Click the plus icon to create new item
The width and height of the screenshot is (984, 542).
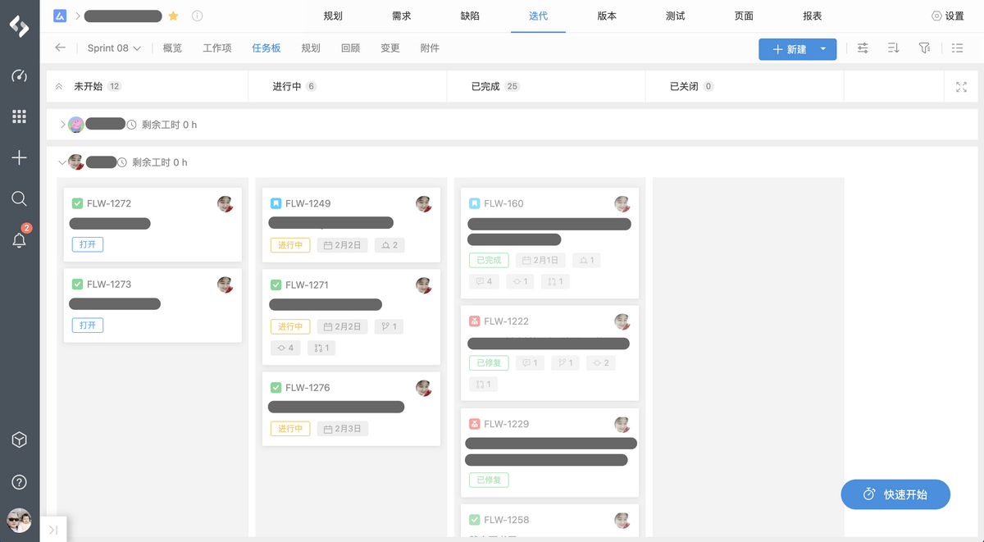pos(19,157)
